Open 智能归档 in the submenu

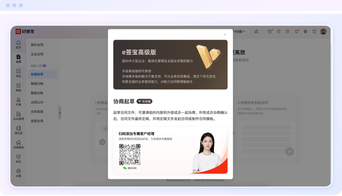[x=37, y=83]
